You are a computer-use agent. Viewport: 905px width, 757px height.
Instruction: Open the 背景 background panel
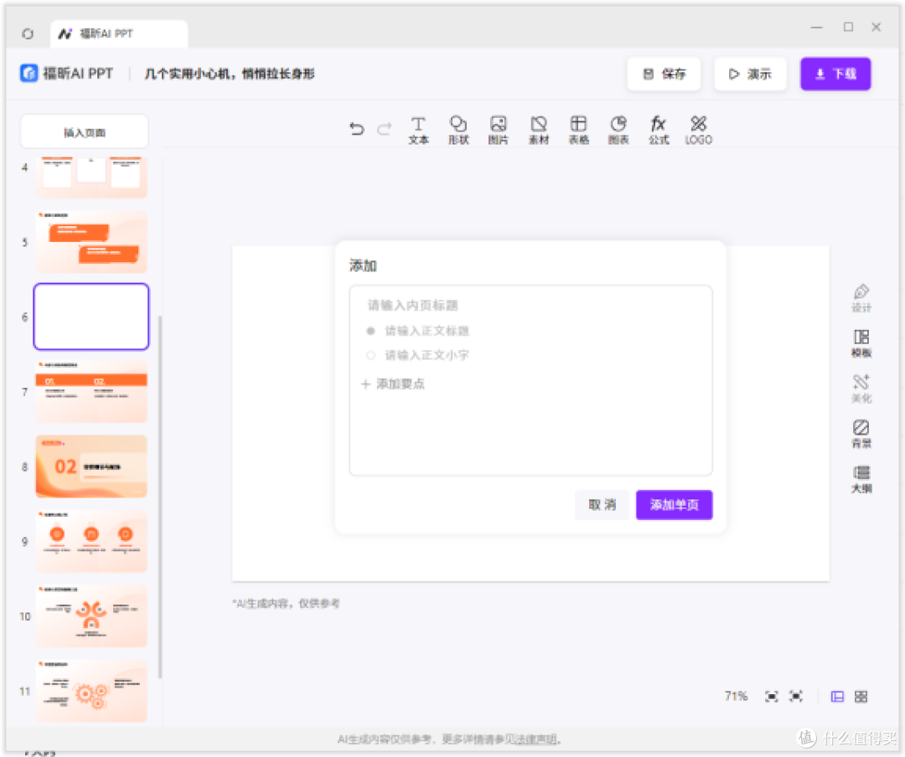pos(861,434)
